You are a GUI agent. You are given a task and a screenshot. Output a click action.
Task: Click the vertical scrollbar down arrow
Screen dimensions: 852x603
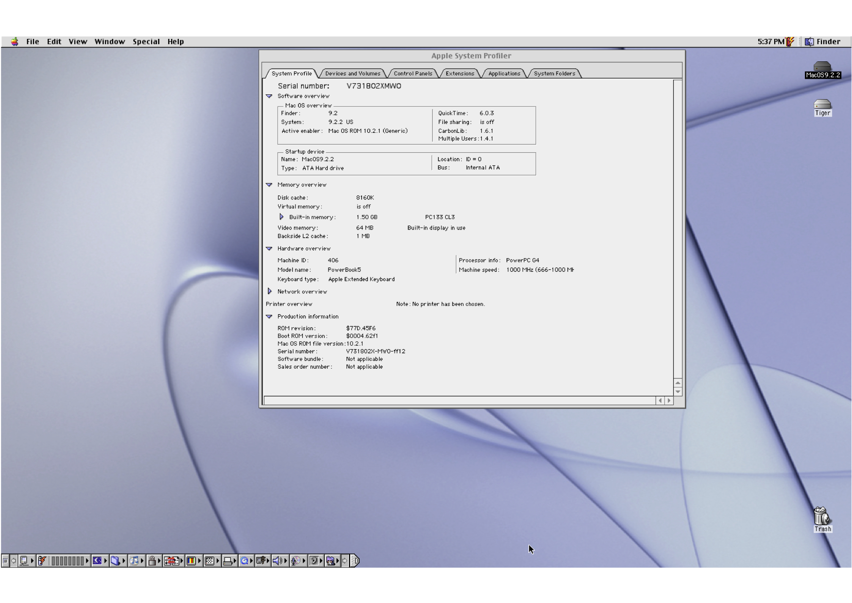[678, 391]
